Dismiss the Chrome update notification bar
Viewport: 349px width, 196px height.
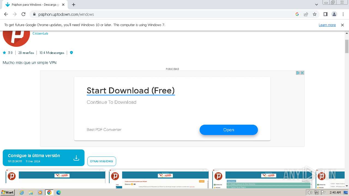[342, 25]
